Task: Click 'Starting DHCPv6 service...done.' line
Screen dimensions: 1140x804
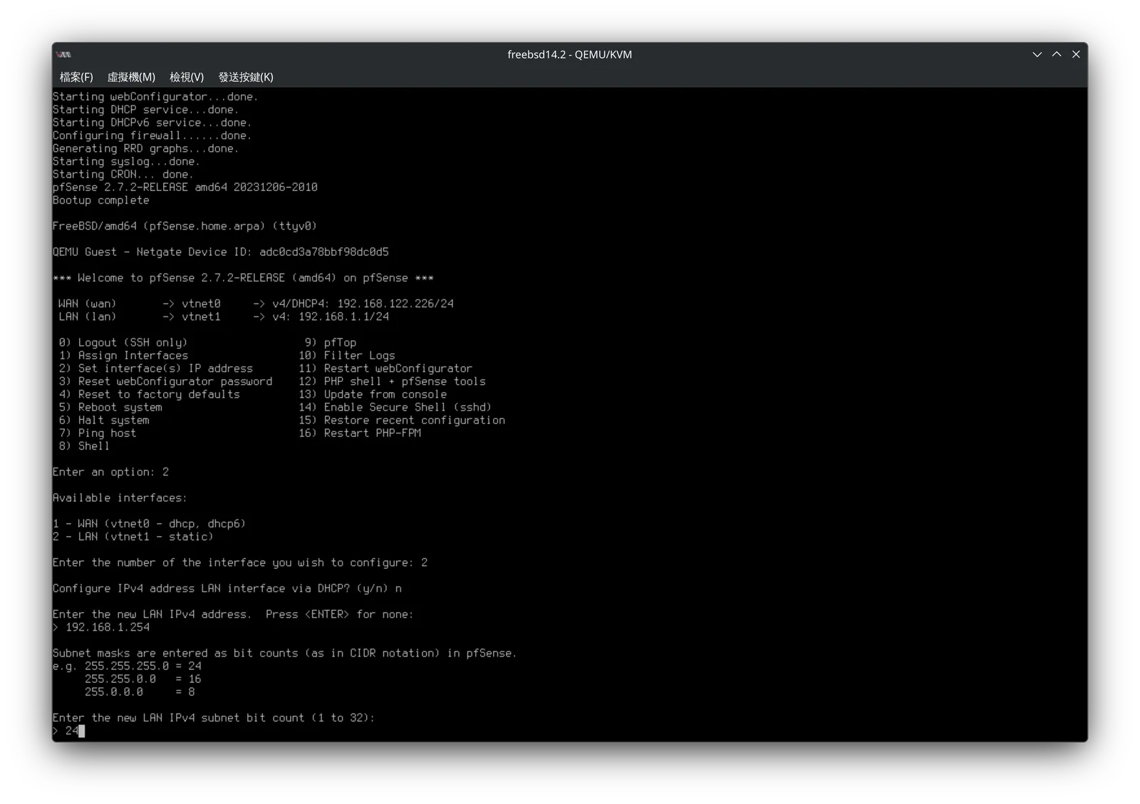Action: click(152, 123)
